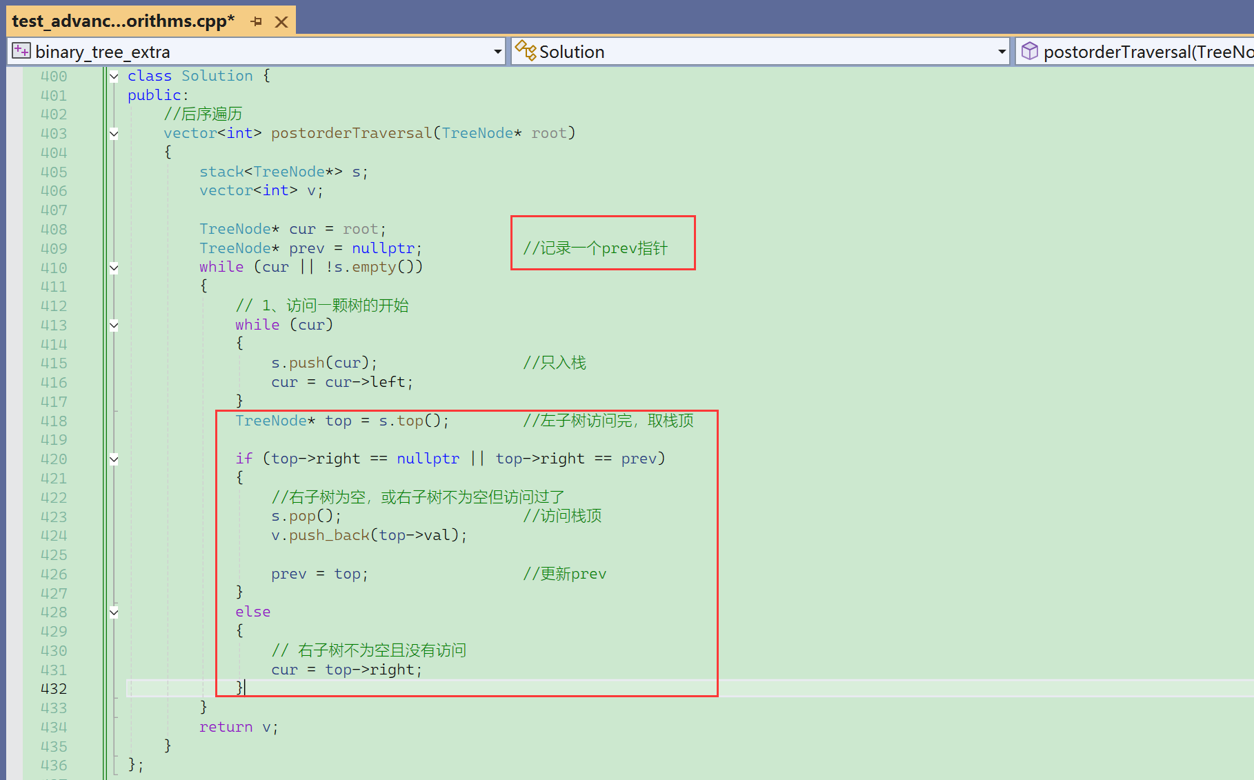The height and width of the screenshot is (780, 1254).
Task: Open the Solution class scope dropdown
Action: pos(1002,52)
